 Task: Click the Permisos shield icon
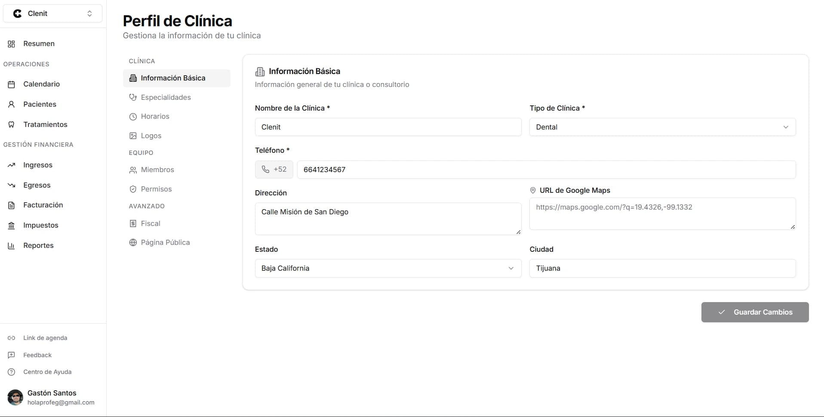pyautogui.click(x=133, y=189)
